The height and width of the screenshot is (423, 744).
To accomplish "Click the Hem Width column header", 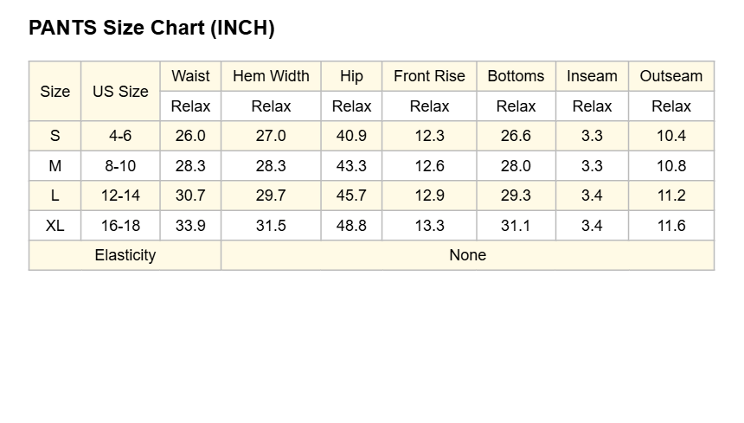I will tap(271, 76).
